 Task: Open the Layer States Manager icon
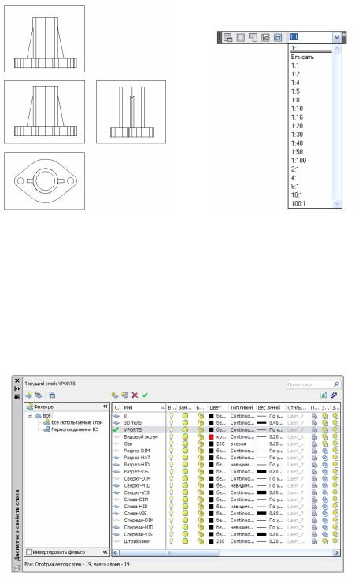click(x=52, y=395)
